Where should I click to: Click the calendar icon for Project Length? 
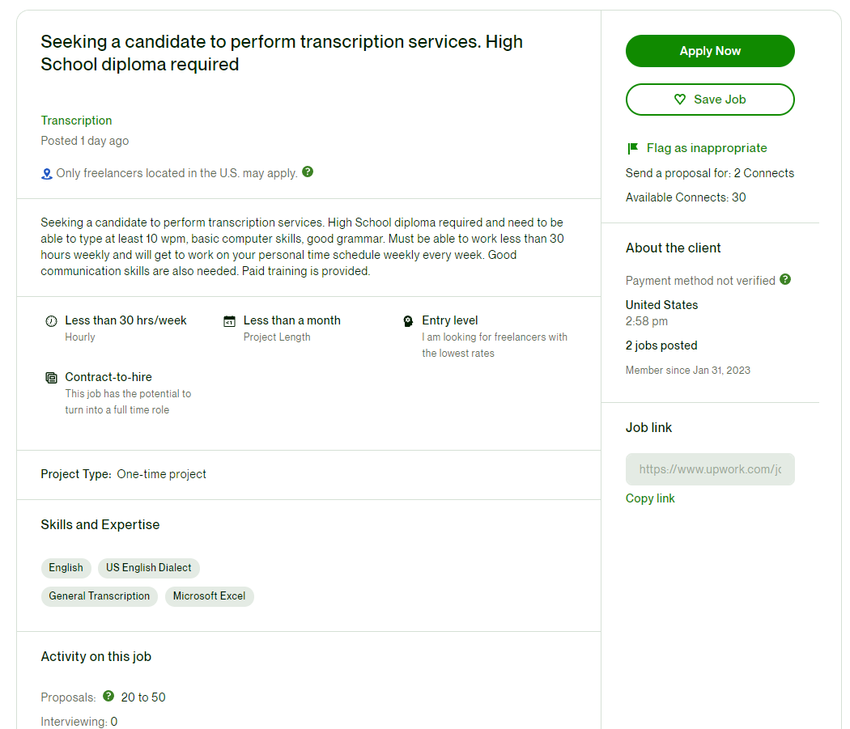tap(229, 321)
